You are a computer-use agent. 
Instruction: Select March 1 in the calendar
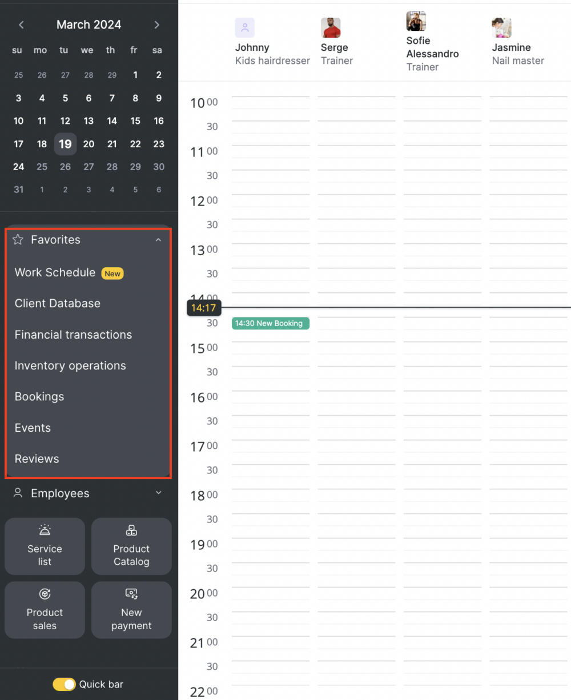[135, 75]
